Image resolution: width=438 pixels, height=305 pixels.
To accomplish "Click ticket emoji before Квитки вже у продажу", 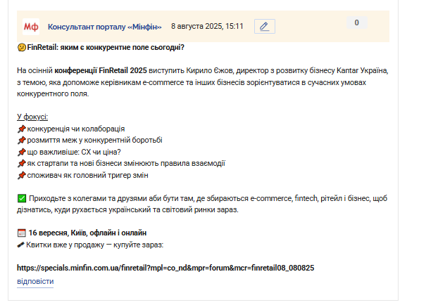I will [x=20, y=245].
